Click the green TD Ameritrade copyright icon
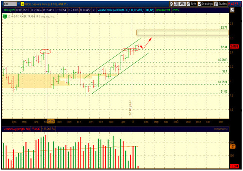Image resolution: width=243 pixels, height=171 pixels. [x=5, y=16]
